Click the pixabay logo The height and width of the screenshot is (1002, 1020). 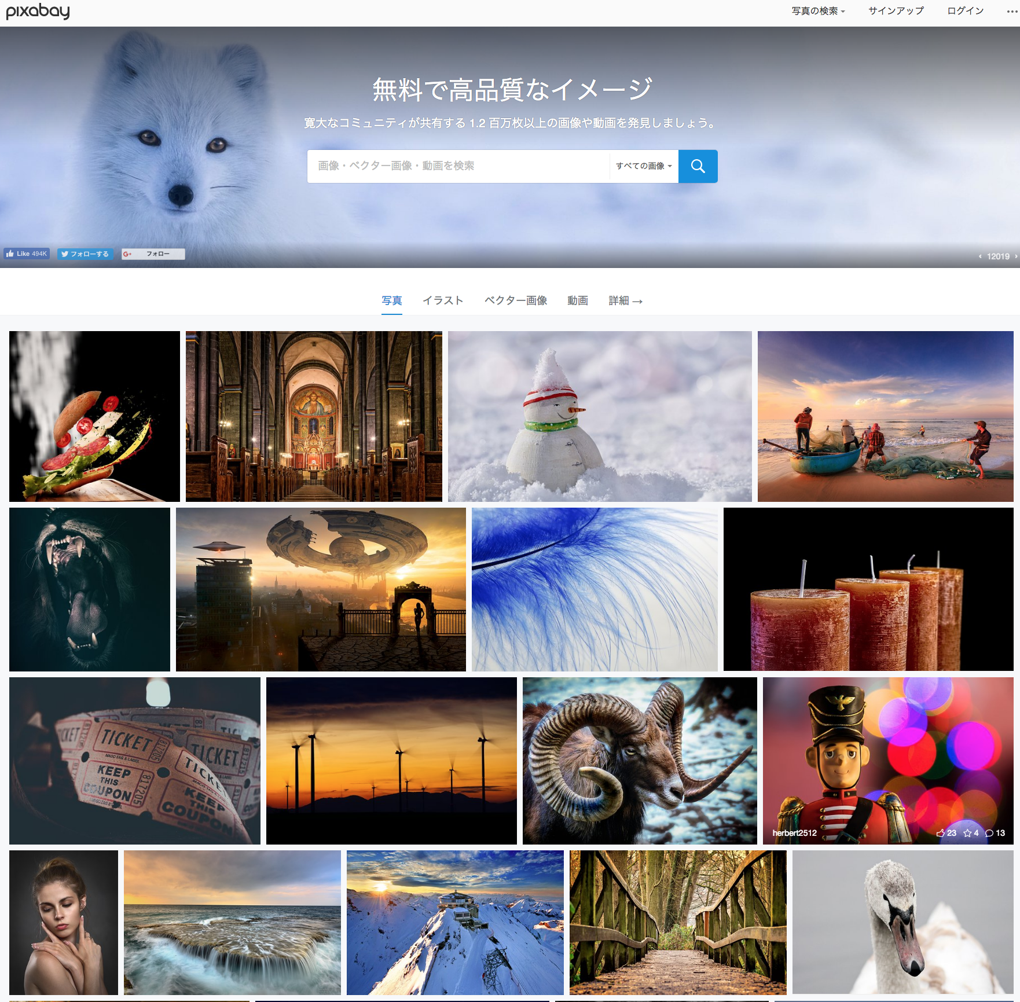point(38,11)
